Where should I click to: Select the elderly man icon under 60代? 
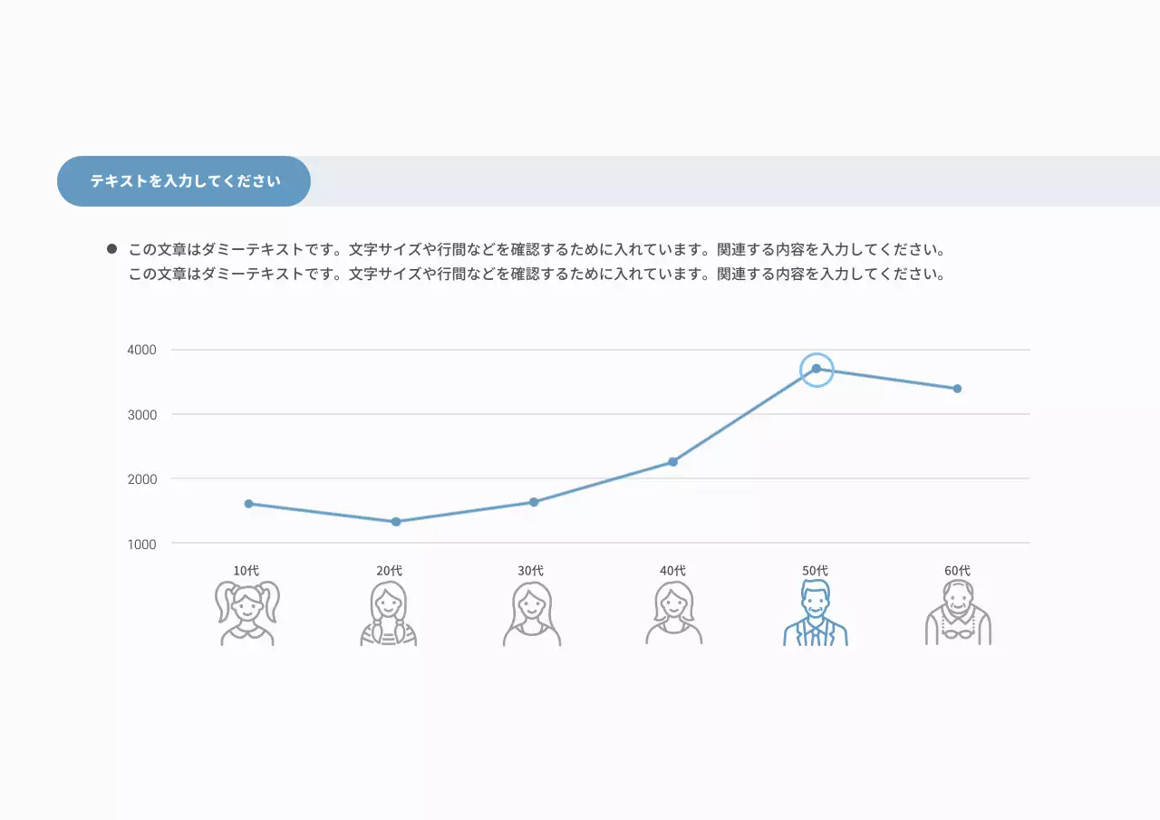958,613
